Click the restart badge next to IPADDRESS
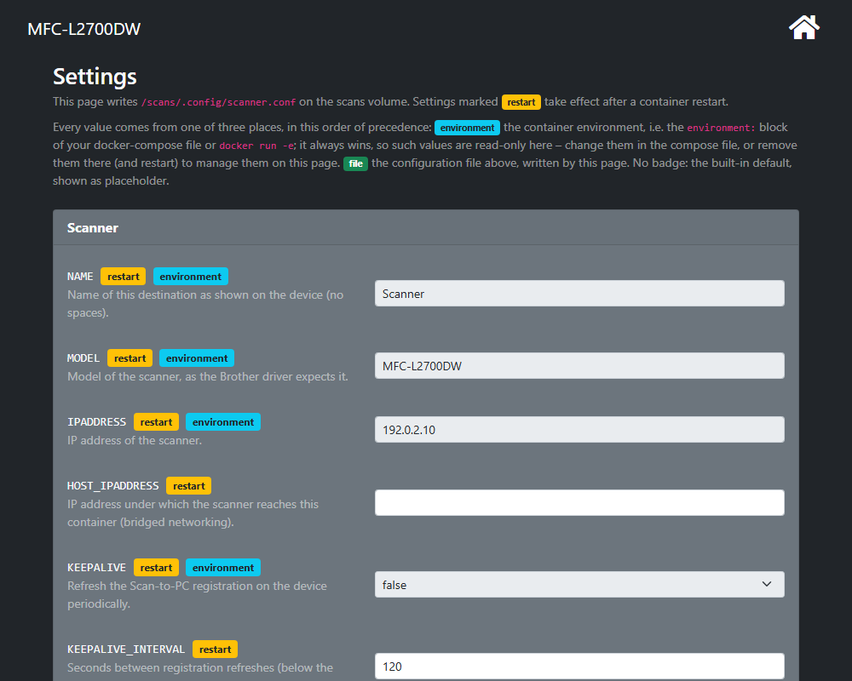Screen dimensions: 852x681 click(x=156, y=422)
